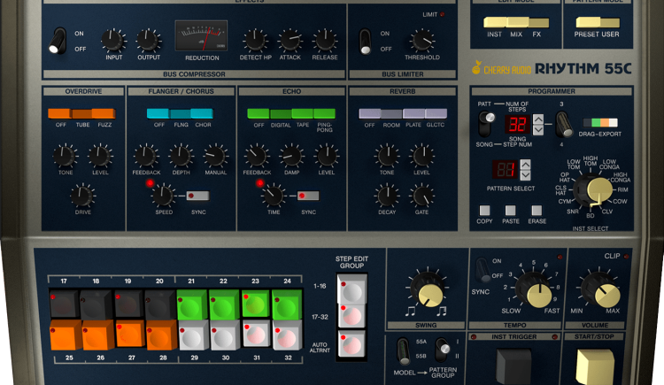The image size is (664, 385).
Task: Click the Echo TIME knob
Action: click(274, 196)
